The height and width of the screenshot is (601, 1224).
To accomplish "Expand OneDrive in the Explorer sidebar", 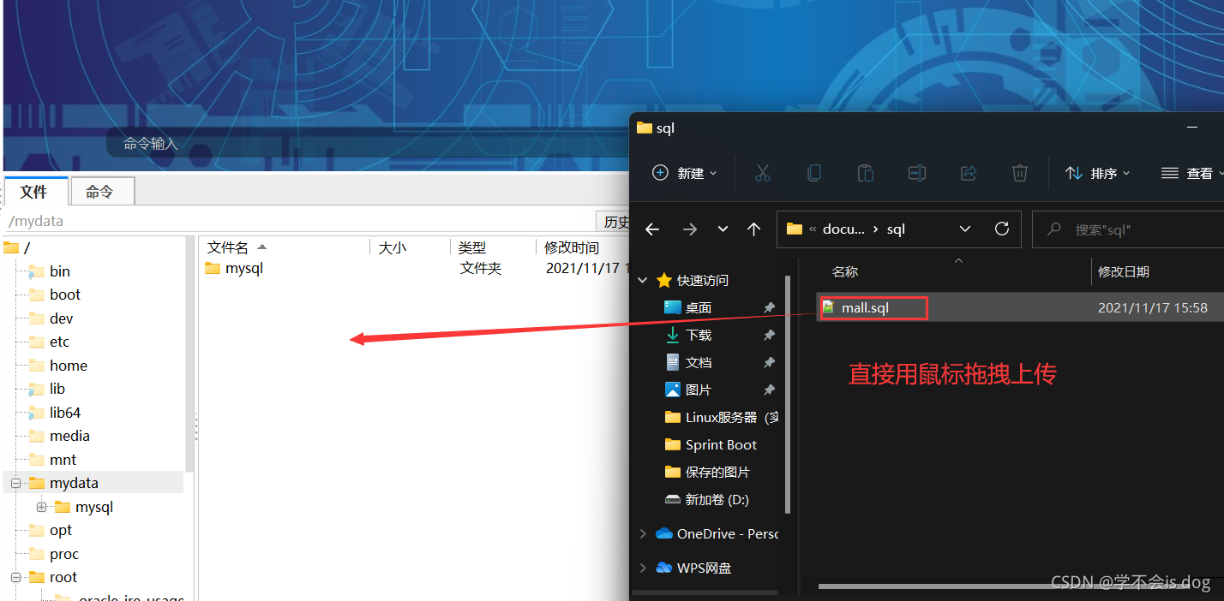I will tap(644, 533).
